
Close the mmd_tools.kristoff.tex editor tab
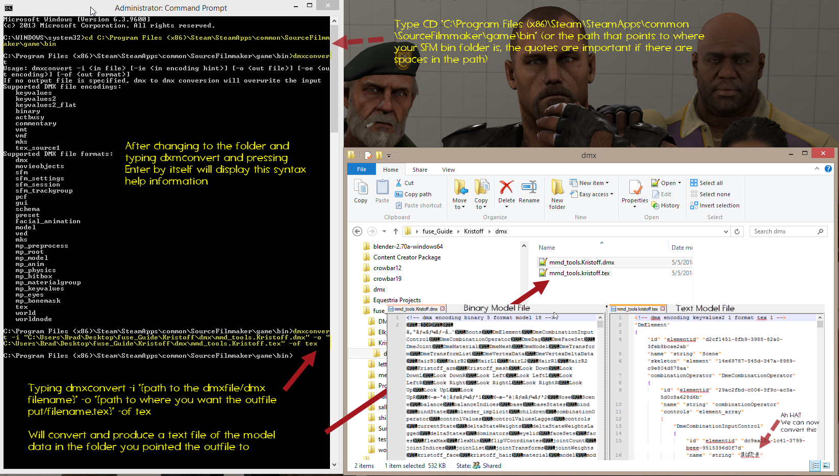pyautogui.click(x=663, y=309)
